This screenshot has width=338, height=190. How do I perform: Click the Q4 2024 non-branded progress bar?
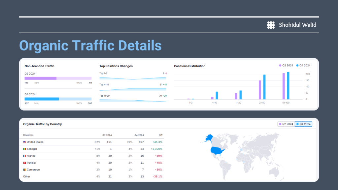pyautogui.click(x=58, y=99)
